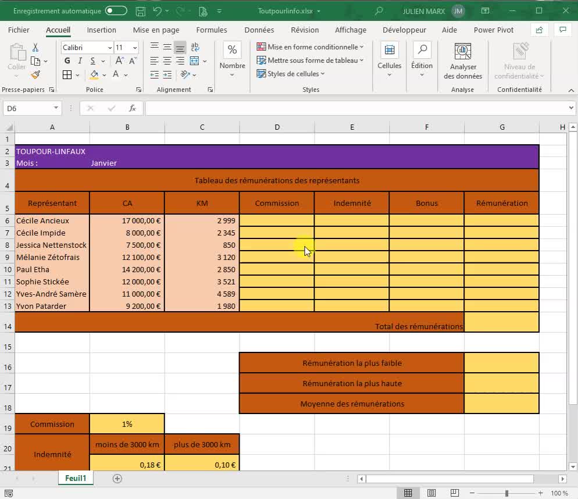
Task: Switch to Page Layout view icon
Action: point(431,493)
